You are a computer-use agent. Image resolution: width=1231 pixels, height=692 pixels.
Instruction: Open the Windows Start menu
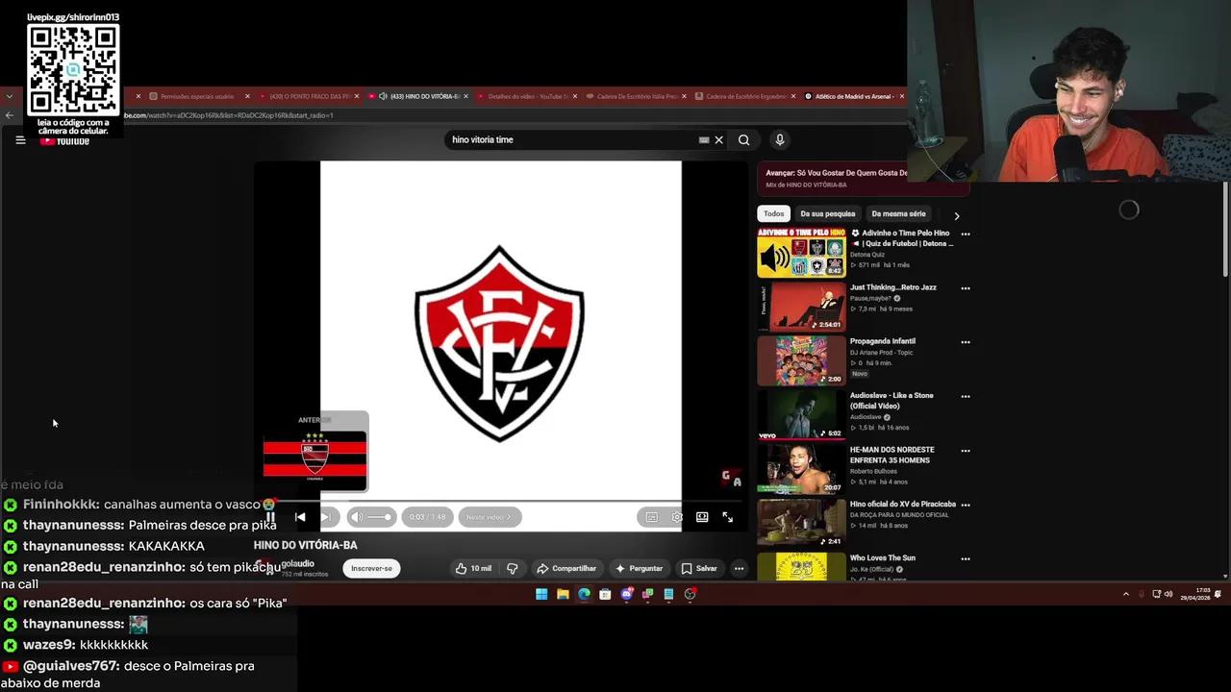click(541, 594)
